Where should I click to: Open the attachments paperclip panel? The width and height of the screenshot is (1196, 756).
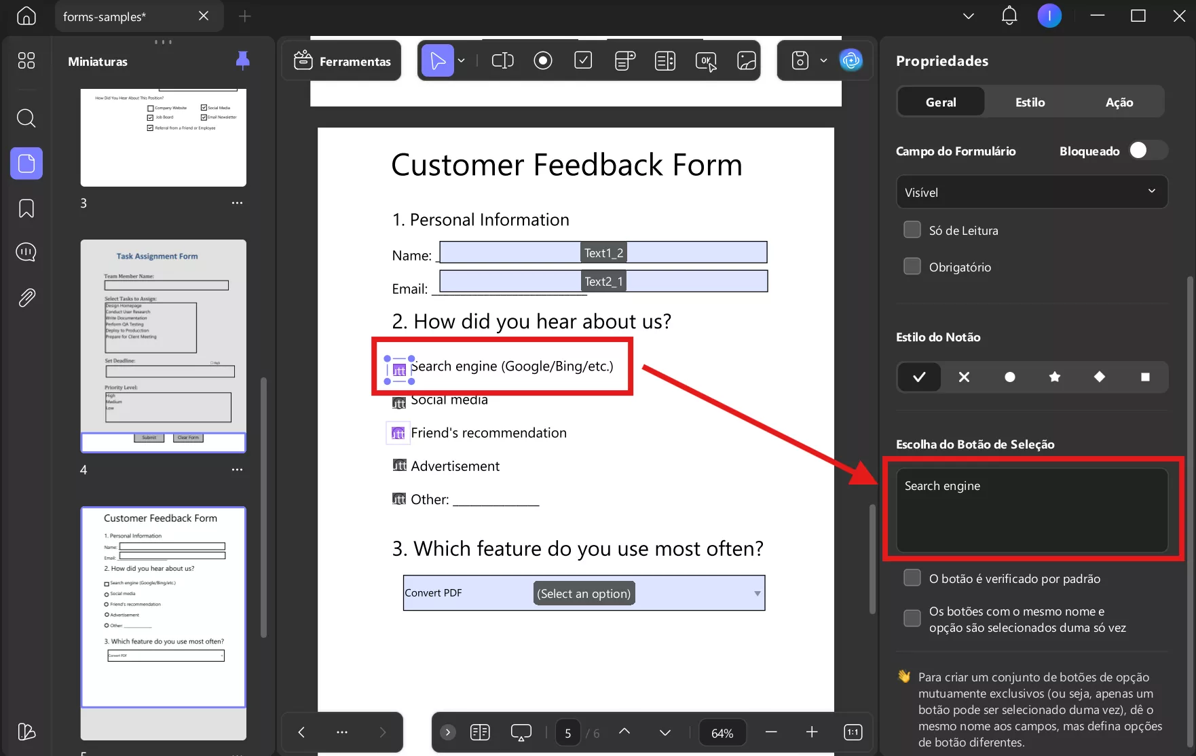pyautogui.click(x=26, y=297)
